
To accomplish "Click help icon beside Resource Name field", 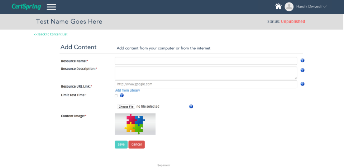I will pos(302,60).
